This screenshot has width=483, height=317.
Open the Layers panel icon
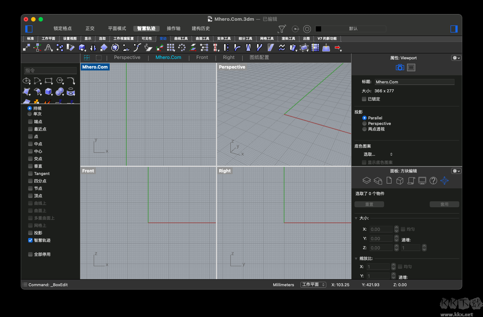point(366,181)
